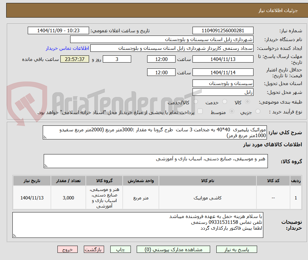The width and height of the screenshot is (308, 260).
Task: Click the table date cell 1404/11/13
Action: (32, 198)
